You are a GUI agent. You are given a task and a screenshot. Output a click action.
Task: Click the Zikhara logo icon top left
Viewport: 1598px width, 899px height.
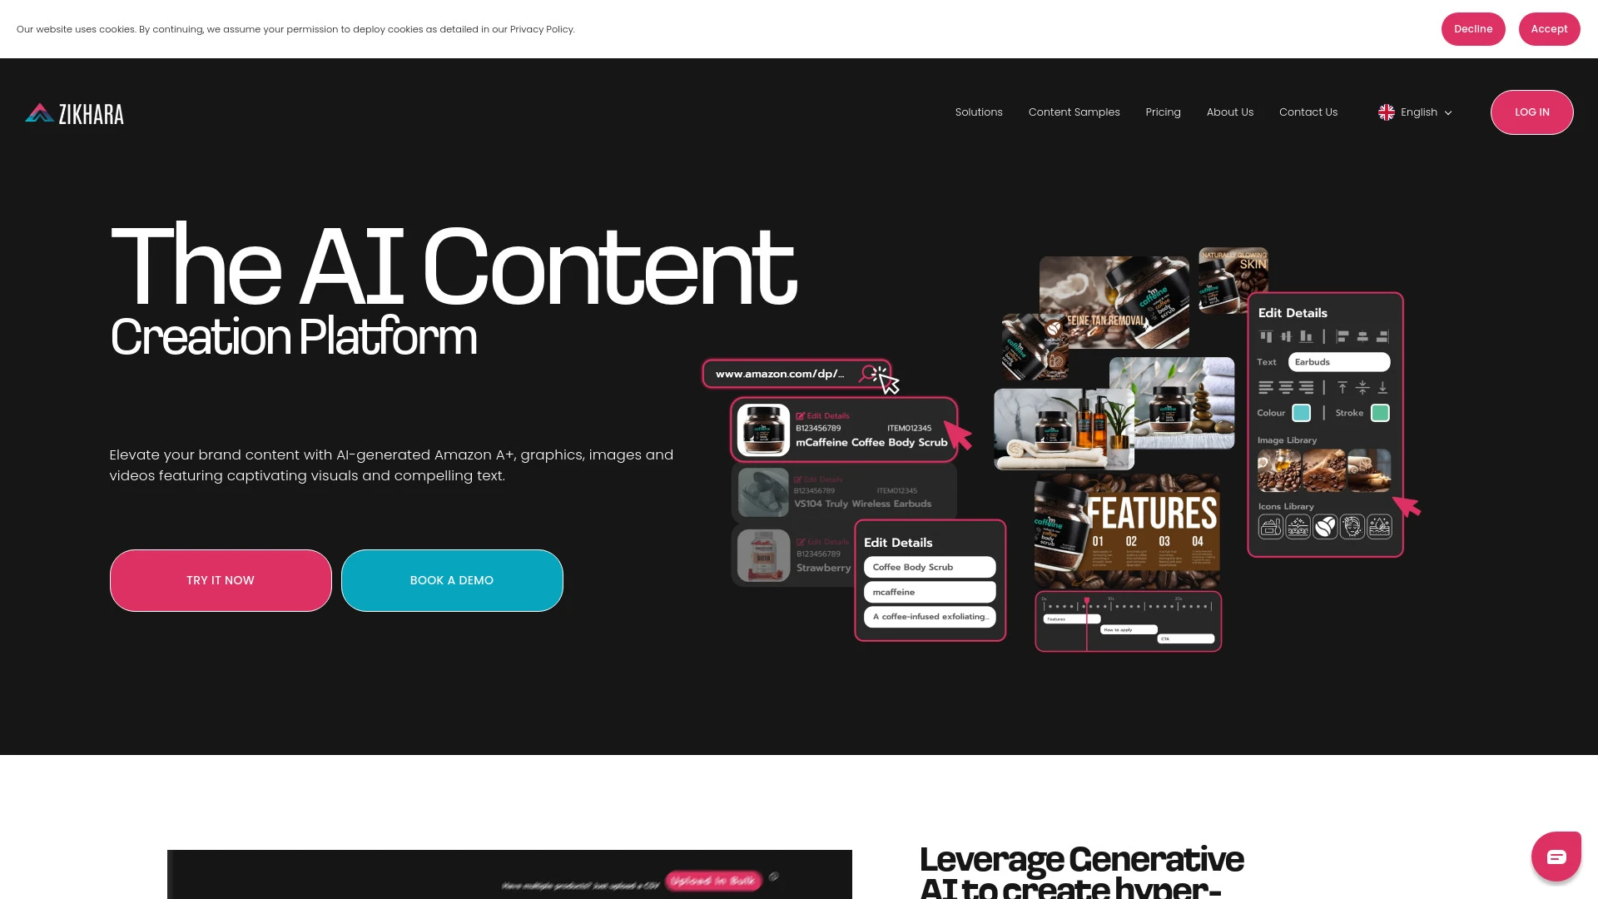pos(39,112)
